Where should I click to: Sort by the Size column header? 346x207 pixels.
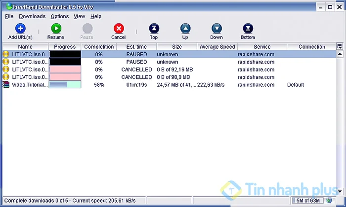(x=177, y=47)
